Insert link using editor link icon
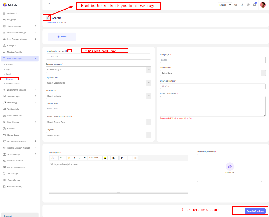 (x=135, y=158)
